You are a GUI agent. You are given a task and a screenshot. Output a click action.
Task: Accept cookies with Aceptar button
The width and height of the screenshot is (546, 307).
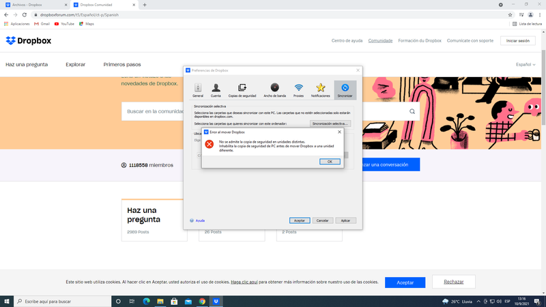pyautogui.click(x=405, y=282)
